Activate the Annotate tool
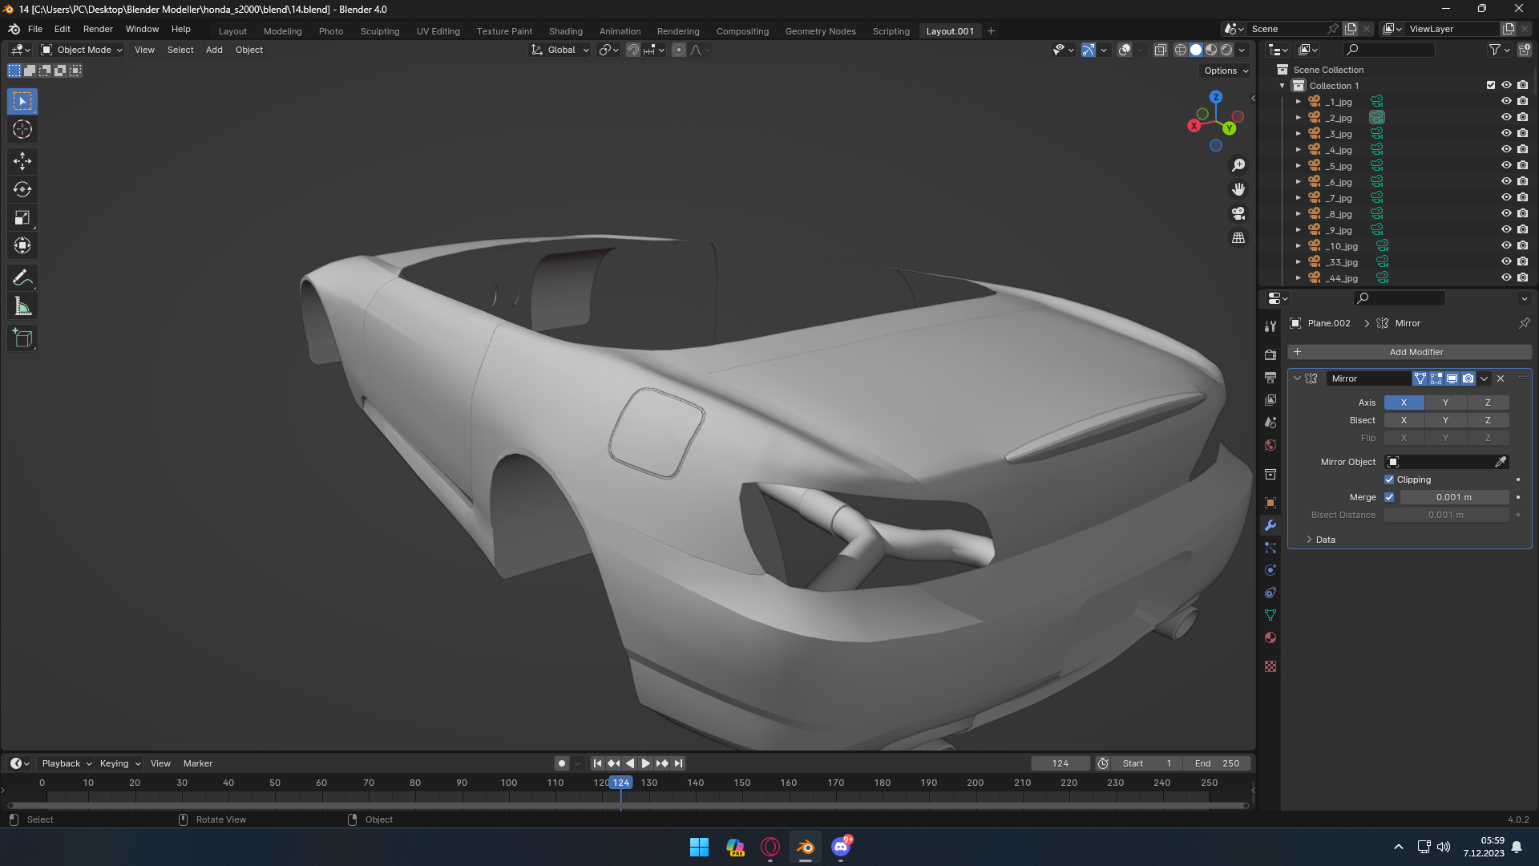The height and width of the screenshot is (866, 1539). [x=22, y=278]
